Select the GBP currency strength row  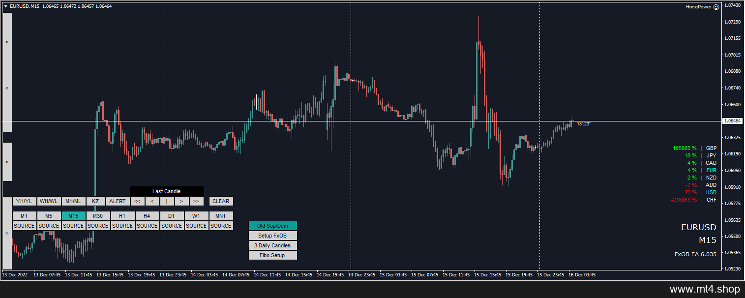695,148
